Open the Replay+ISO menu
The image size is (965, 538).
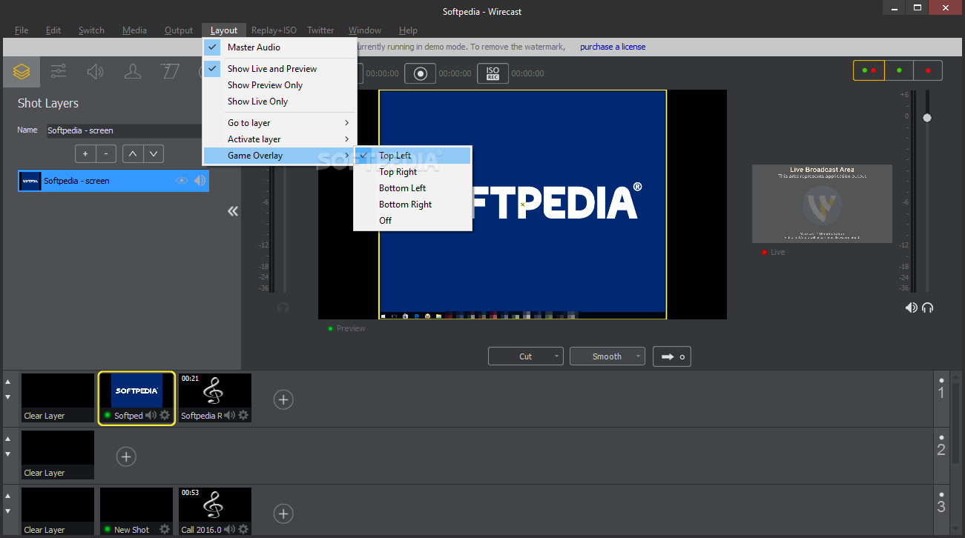274,30
